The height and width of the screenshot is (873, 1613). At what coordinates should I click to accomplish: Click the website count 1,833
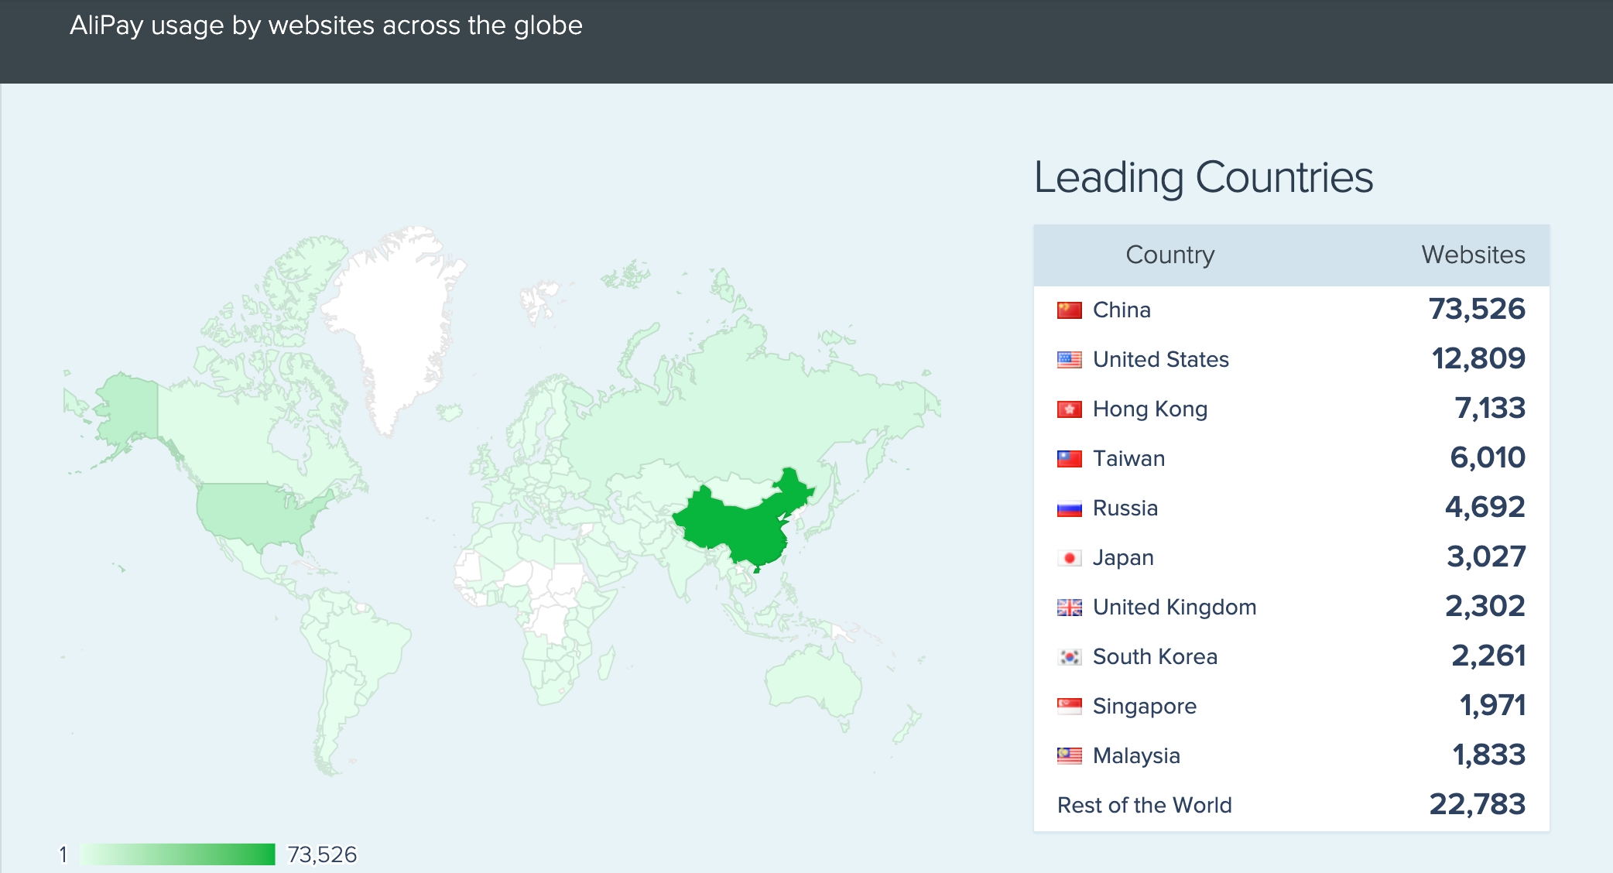[1489, 755]
